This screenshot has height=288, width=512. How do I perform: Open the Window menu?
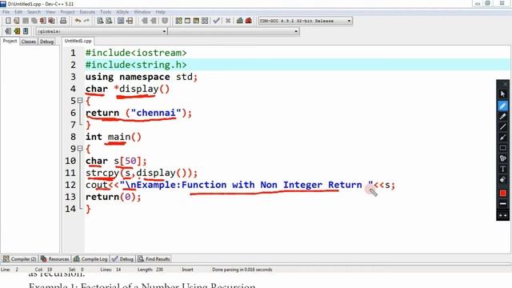[x=142, y=12]
